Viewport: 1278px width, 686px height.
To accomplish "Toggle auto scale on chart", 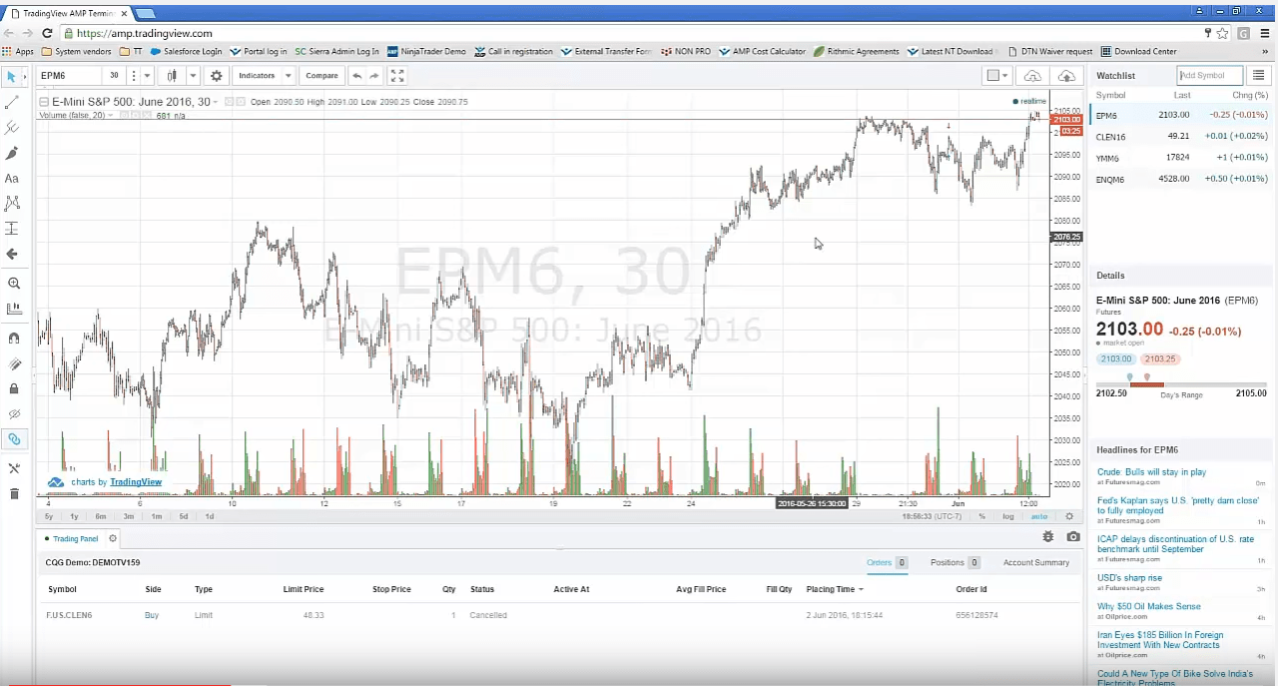I will point(1038,516).
